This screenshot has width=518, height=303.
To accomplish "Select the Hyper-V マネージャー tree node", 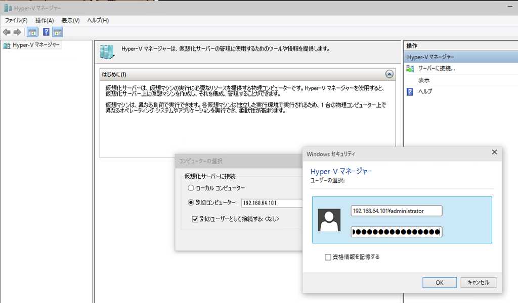I will pos(32,45).
